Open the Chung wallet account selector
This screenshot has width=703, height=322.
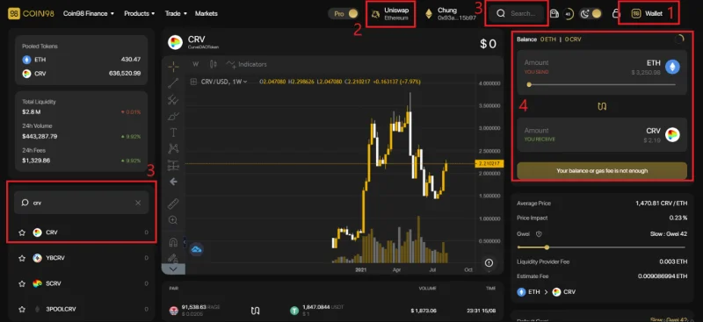coord(450,13)
